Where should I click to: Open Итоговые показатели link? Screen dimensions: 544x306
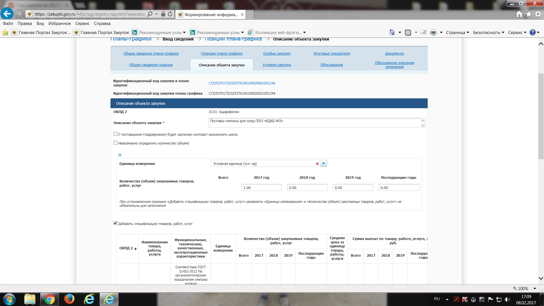(x=331, y=54)
